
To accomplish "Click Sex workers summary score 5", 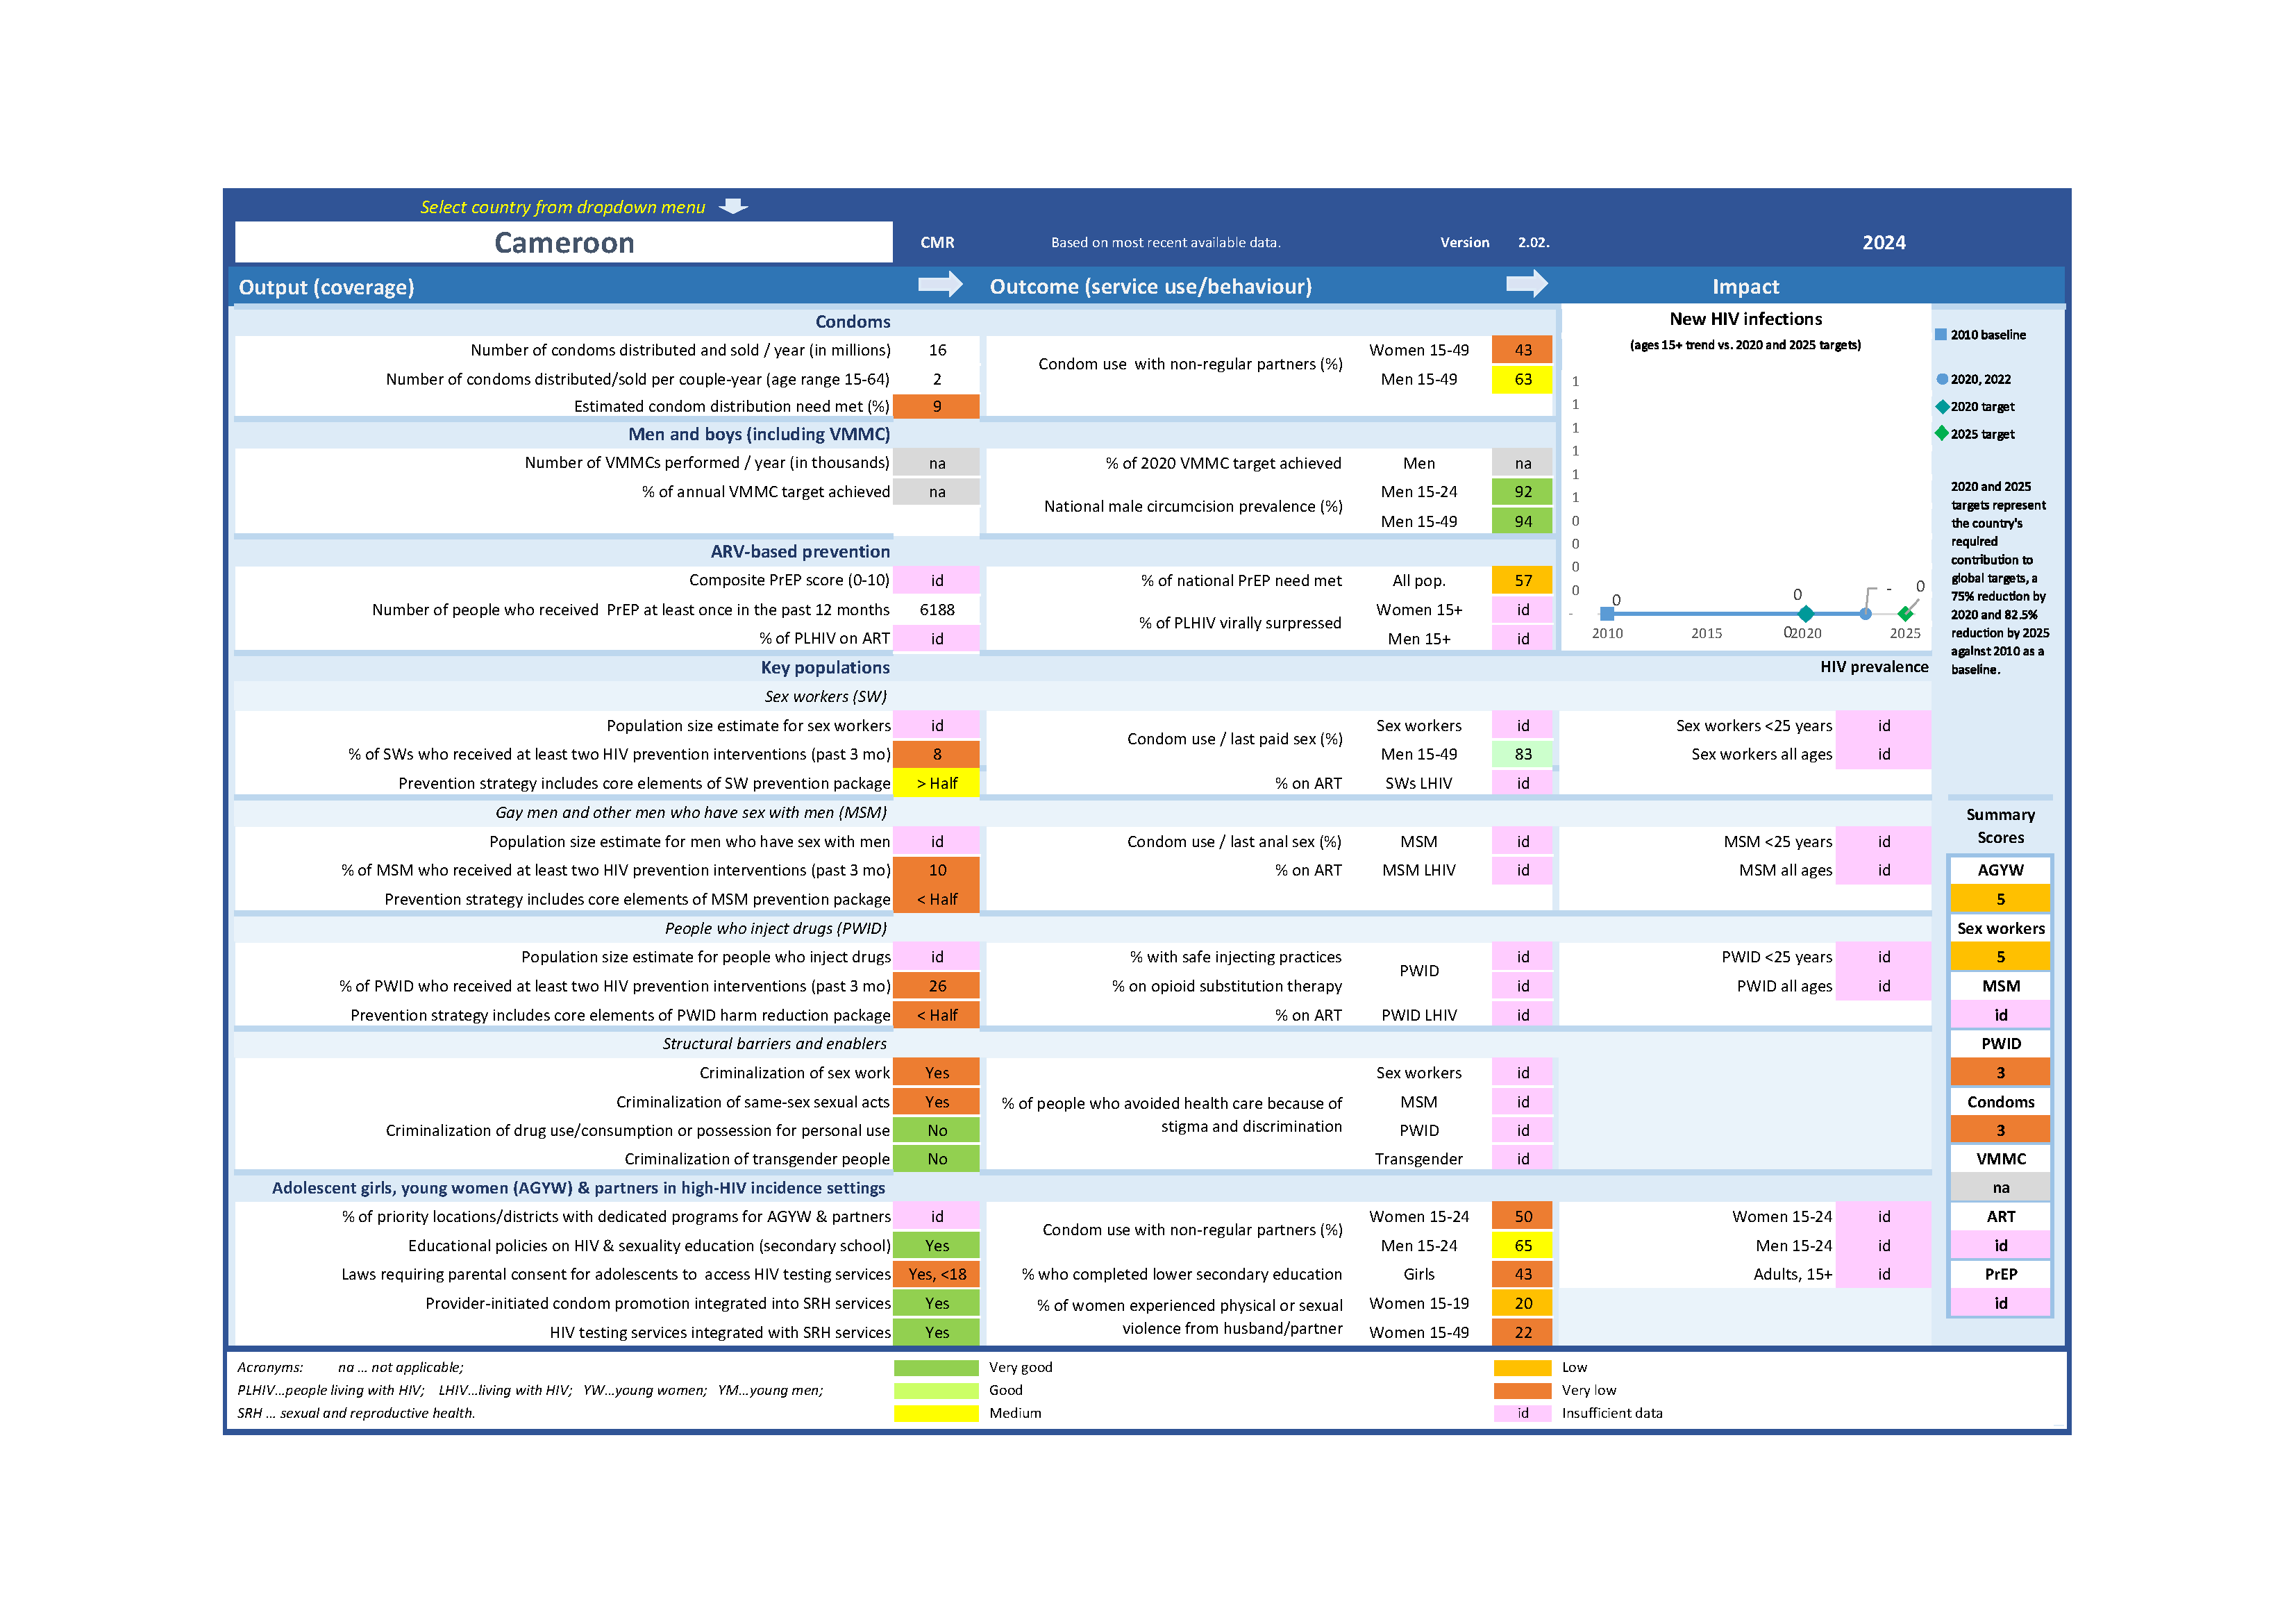I will tap(2000, 957).
